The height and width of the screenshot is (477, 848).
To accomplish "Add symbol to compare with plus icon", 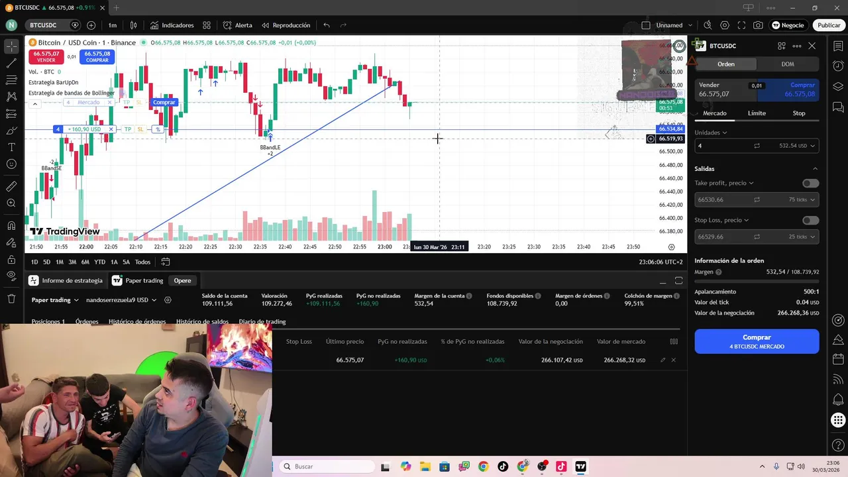I will 91,25.
